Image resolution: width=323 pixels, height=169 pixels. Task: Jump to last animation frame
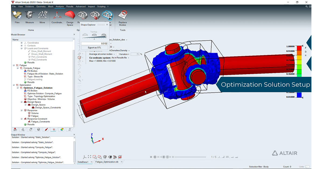coord(174,157)
